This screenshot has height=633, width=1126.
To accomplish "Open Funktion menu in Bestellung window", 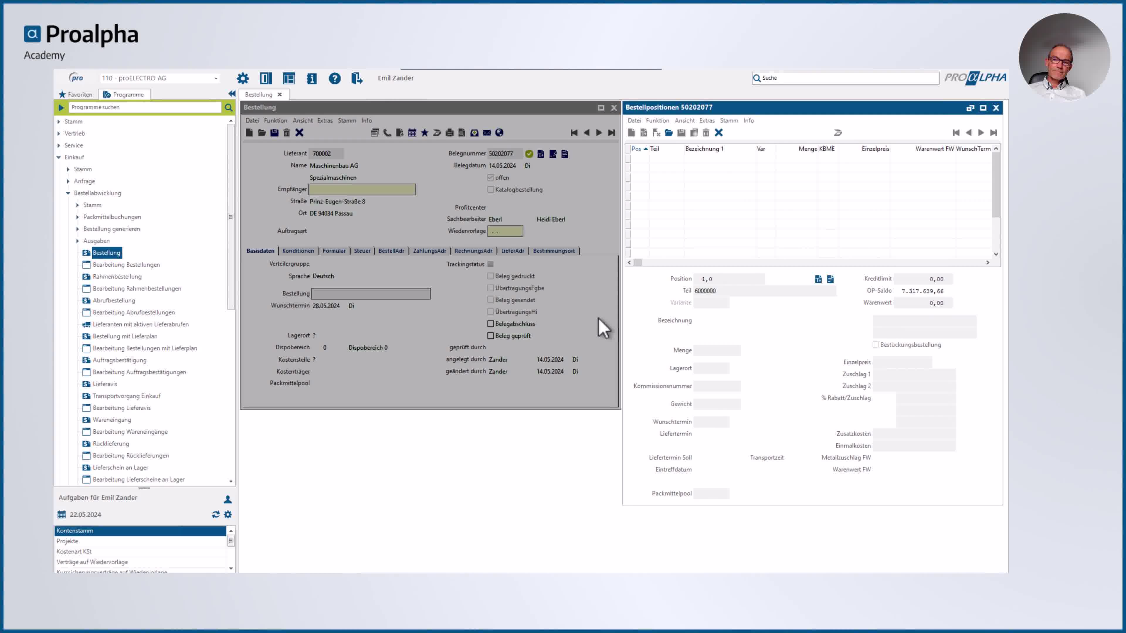I will [275, 120].
